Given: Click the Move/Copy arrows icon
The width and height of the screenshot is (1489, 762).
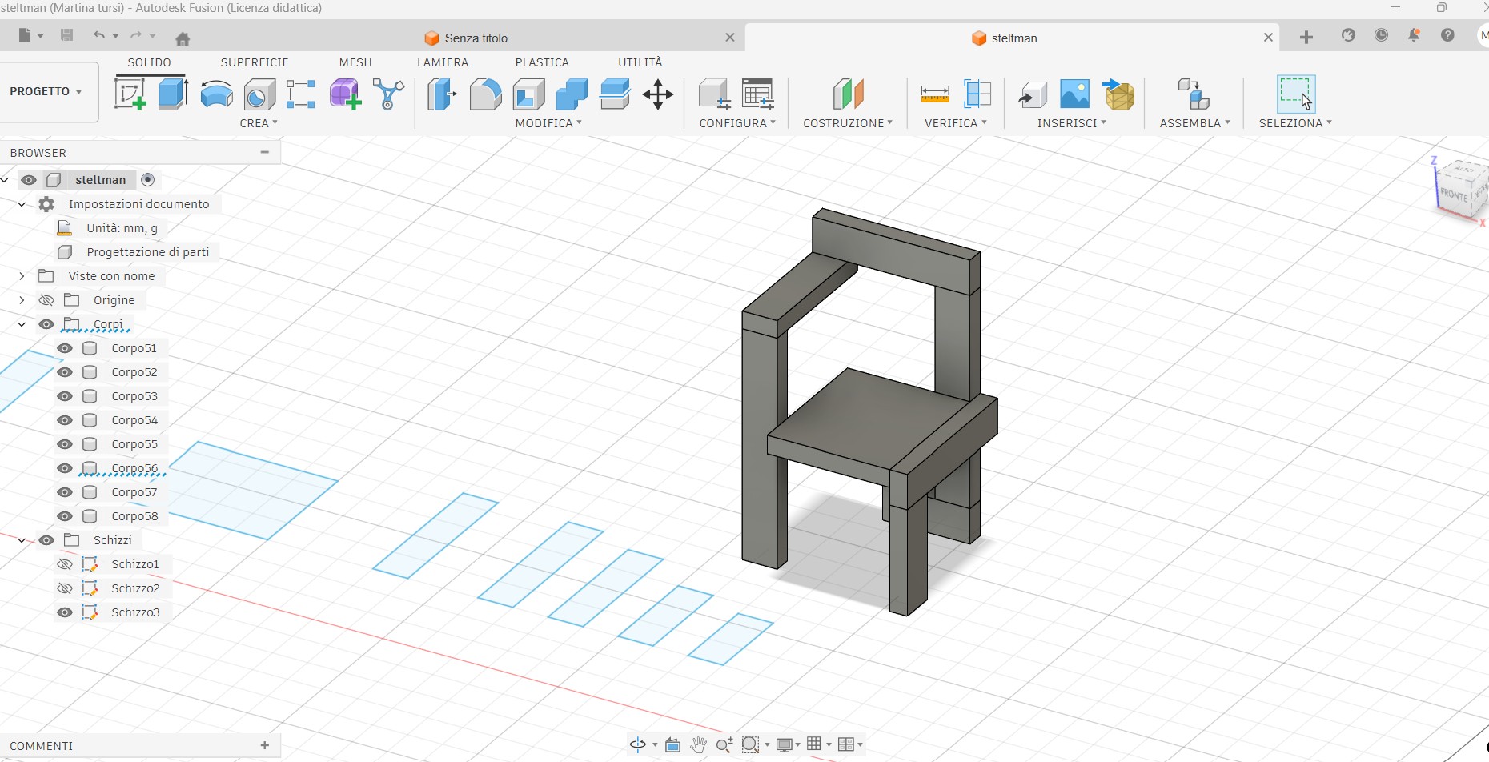Looking at the screenshot, I should [x=657, y=94].
